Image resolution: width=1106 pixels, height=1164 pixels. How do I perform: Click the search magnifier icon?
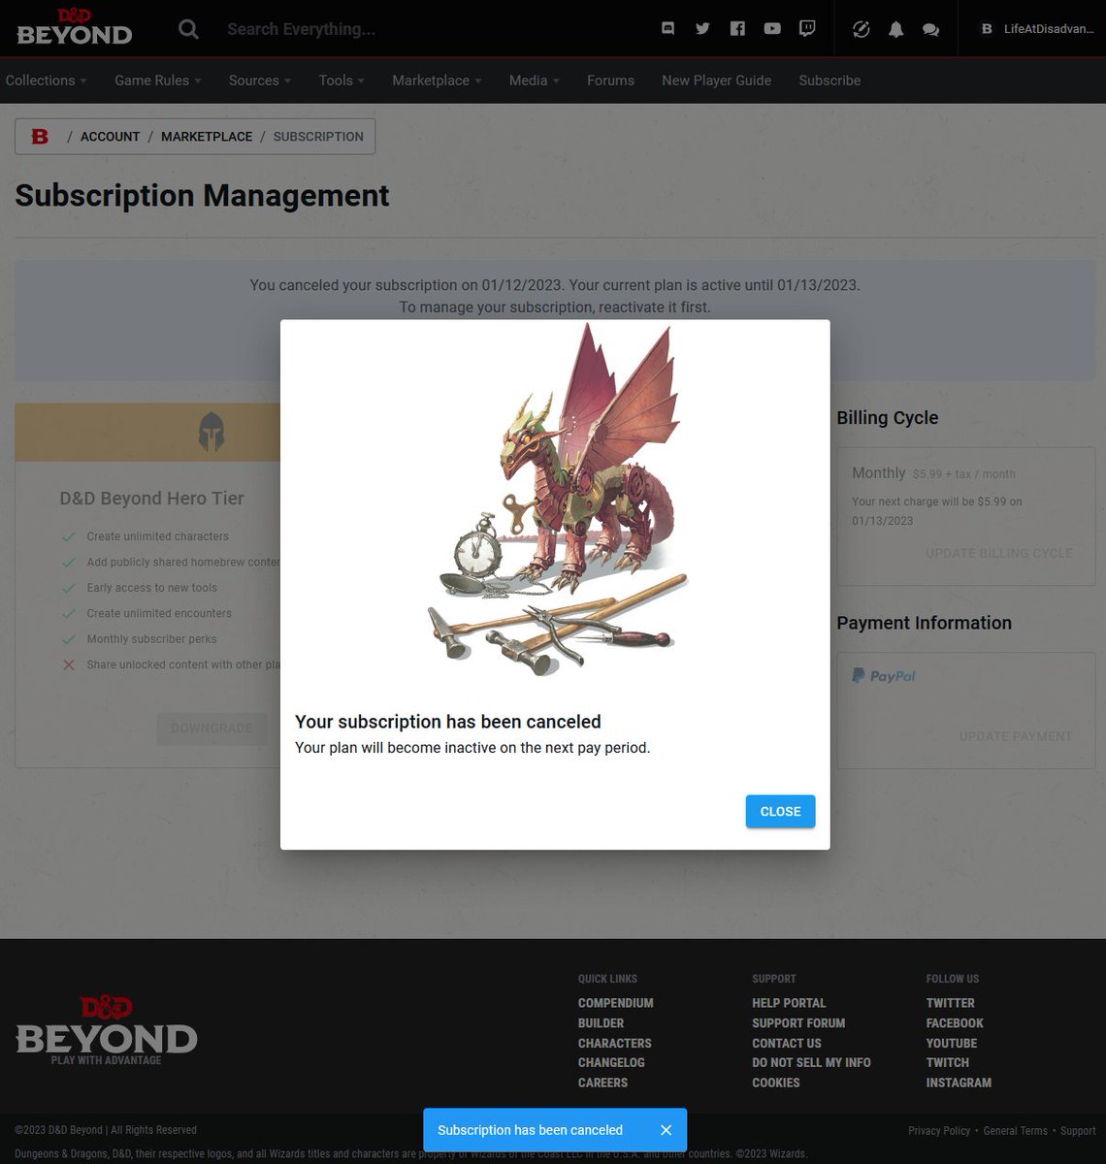[x=189, y=29]
